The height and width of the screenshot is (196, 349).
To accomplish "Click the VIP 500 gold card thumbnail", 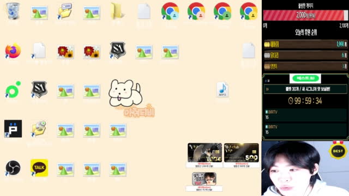I will [241, 152].
